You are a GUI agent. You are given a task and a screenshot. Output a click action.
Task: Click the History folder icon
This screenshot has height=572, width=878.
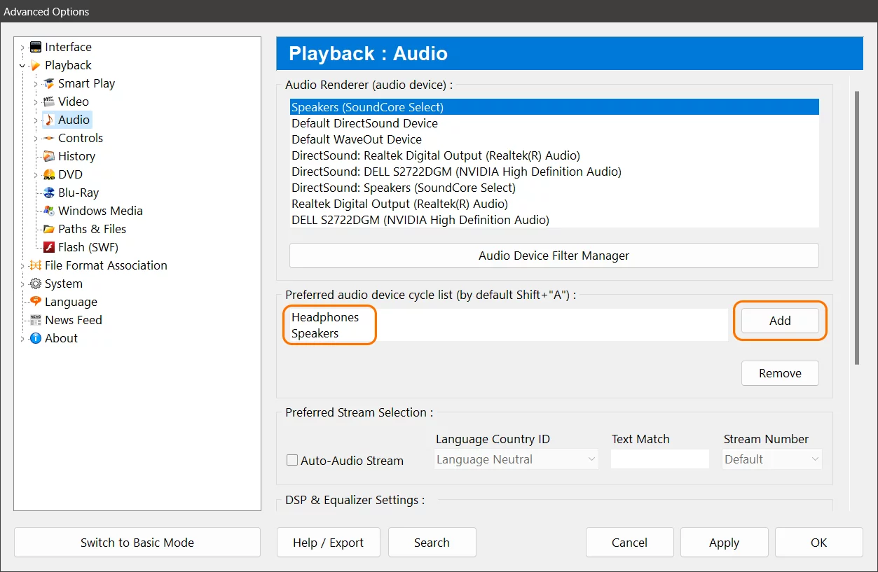(x=48, y=156)
